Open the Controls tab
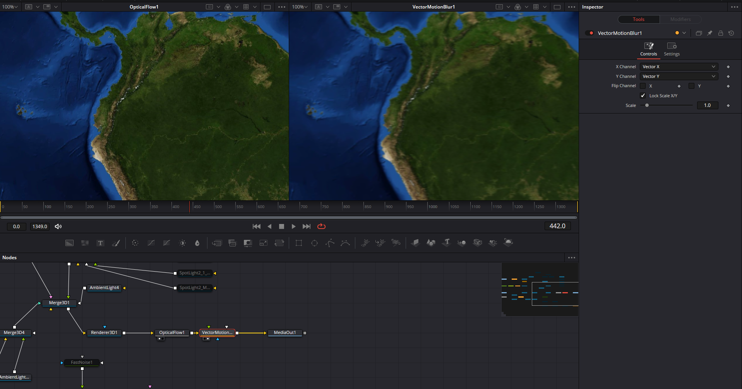This screenshot has width=742, height=389. [x=649, y=50]
